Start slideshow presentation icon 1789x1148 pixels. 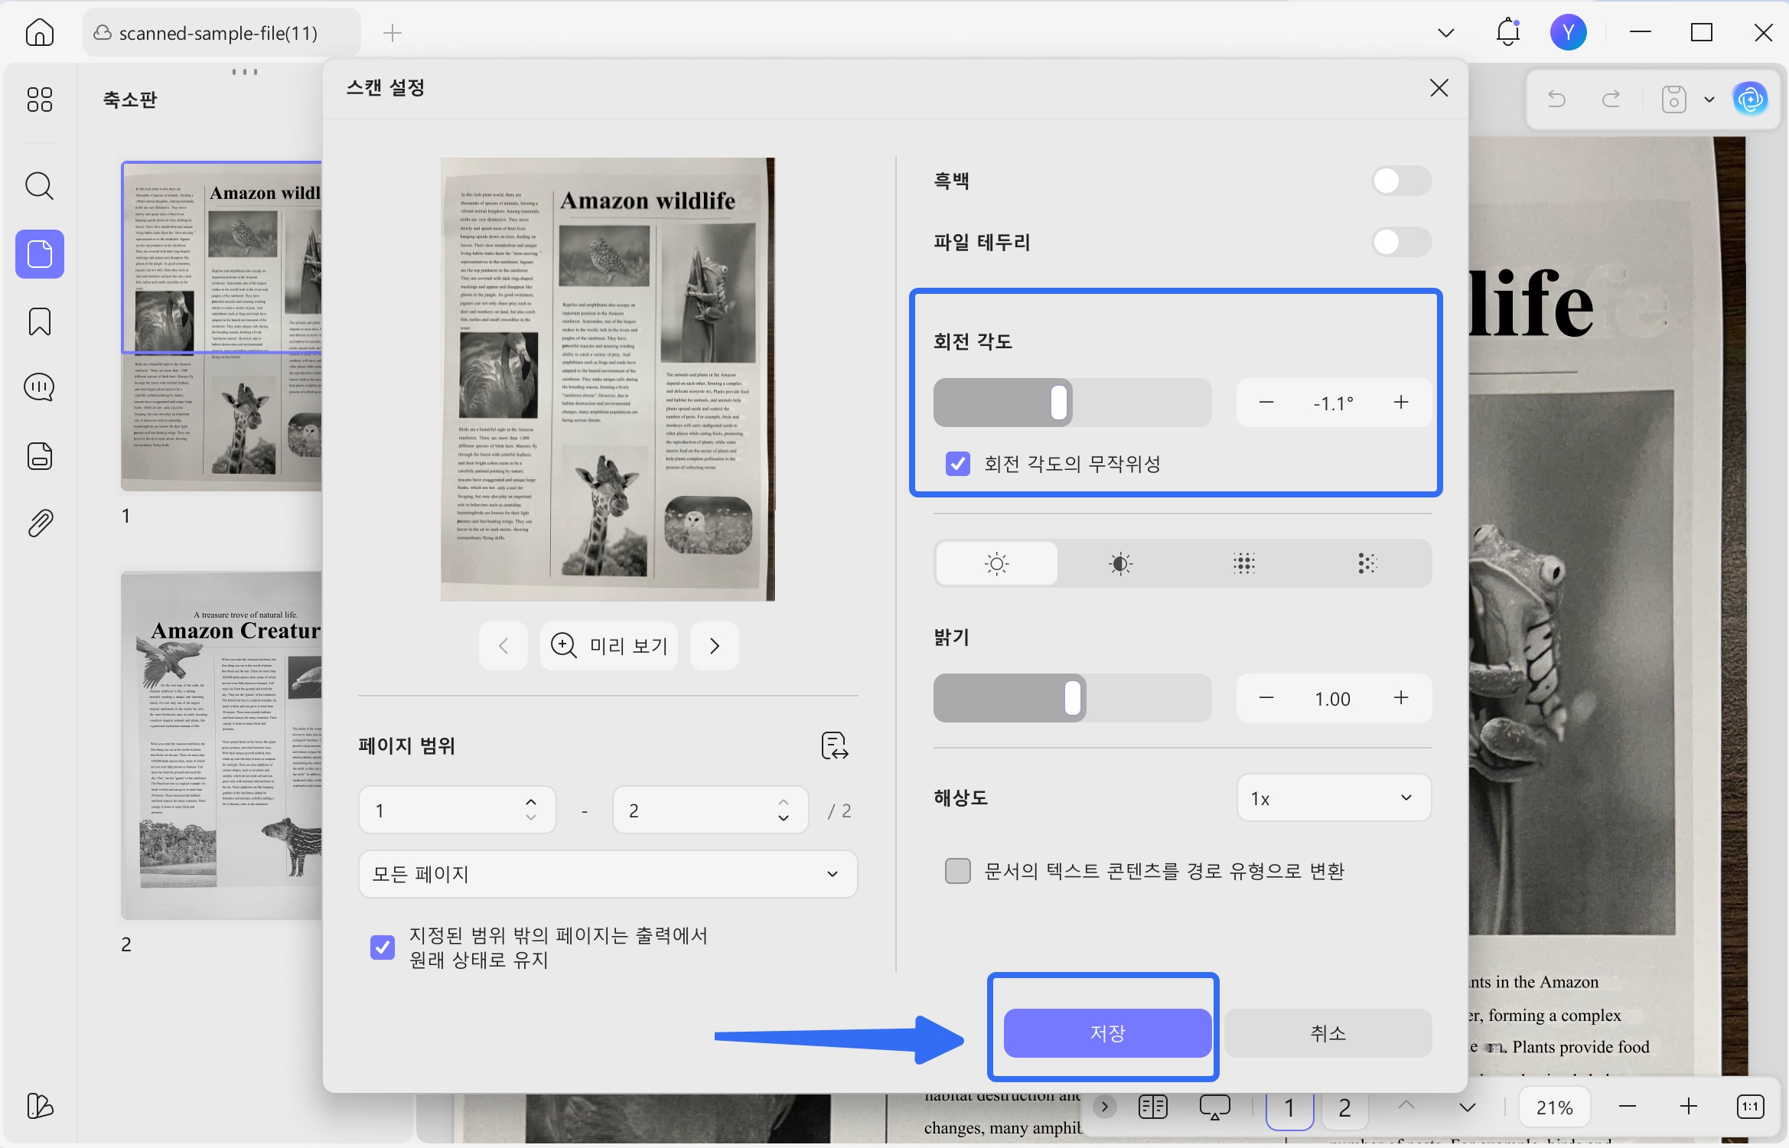(1214, 1107)
